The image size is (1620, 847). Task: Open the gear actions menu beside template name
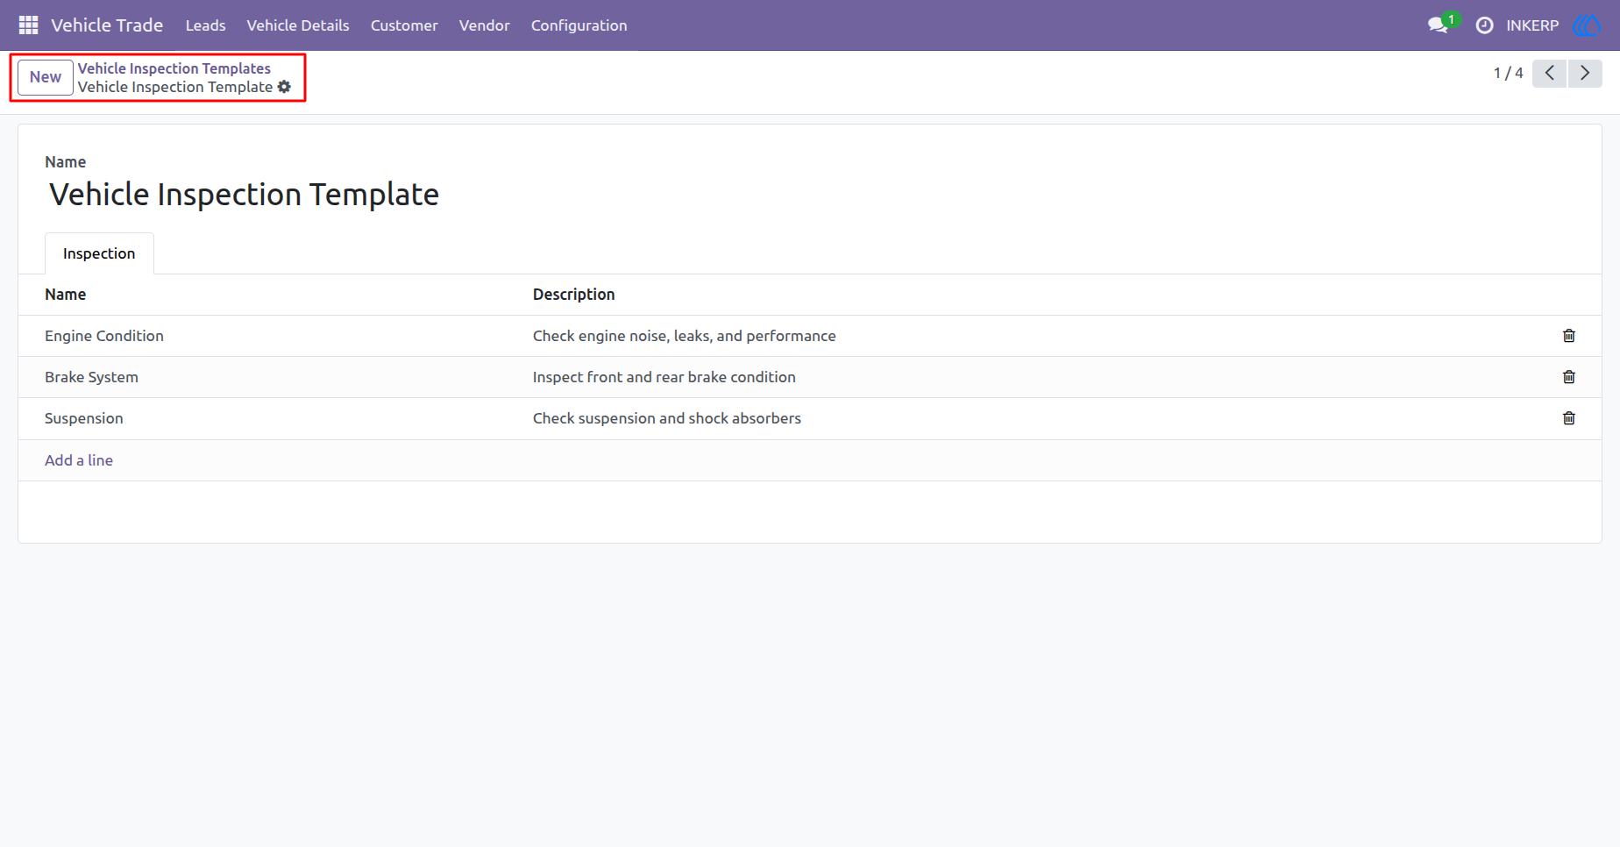[284, 87]
